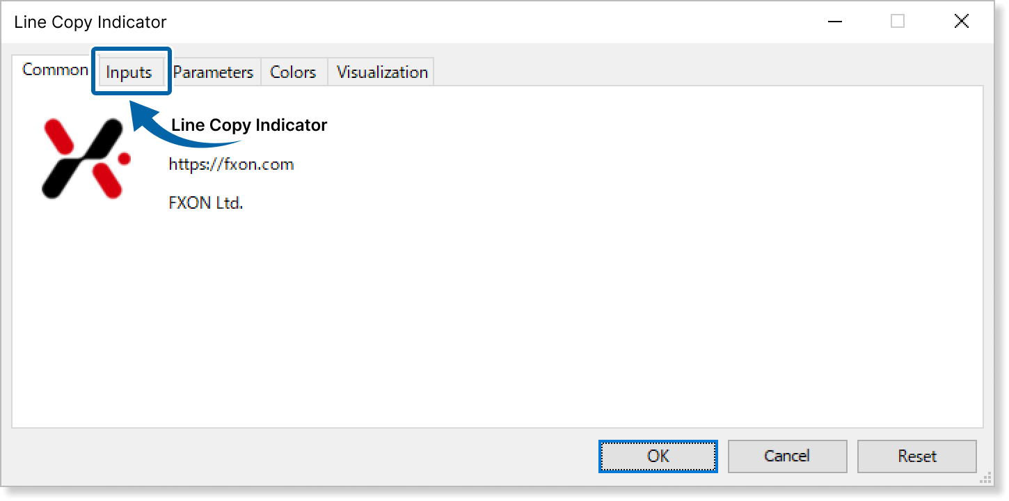Select the Common tab
The image size is (1009, 501).
[55, 70]
